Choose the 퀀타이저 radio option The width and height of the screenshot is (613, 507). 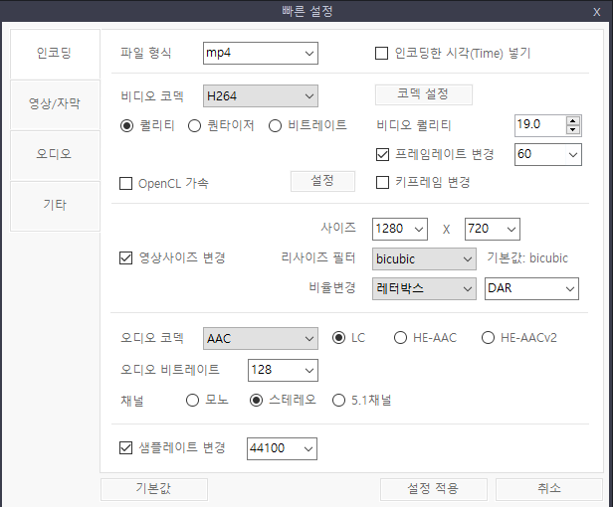click(194, 126)
